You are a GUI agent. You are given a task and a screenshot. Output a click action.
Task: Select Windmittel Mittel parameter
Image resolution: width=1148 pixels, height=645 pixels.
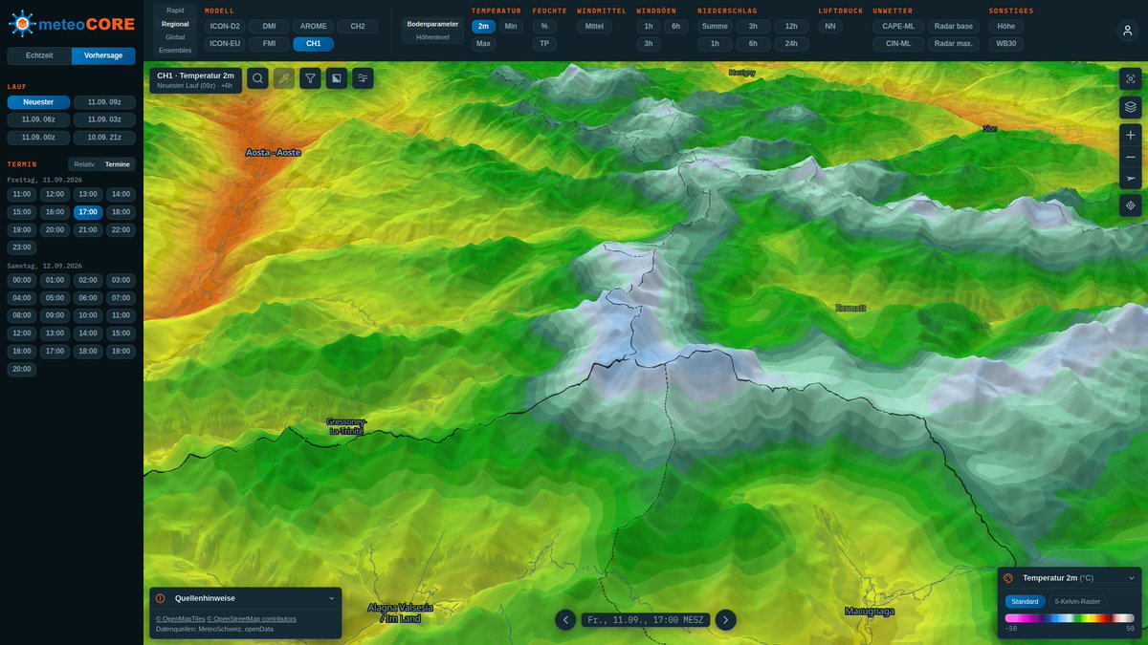coord(594,27)
